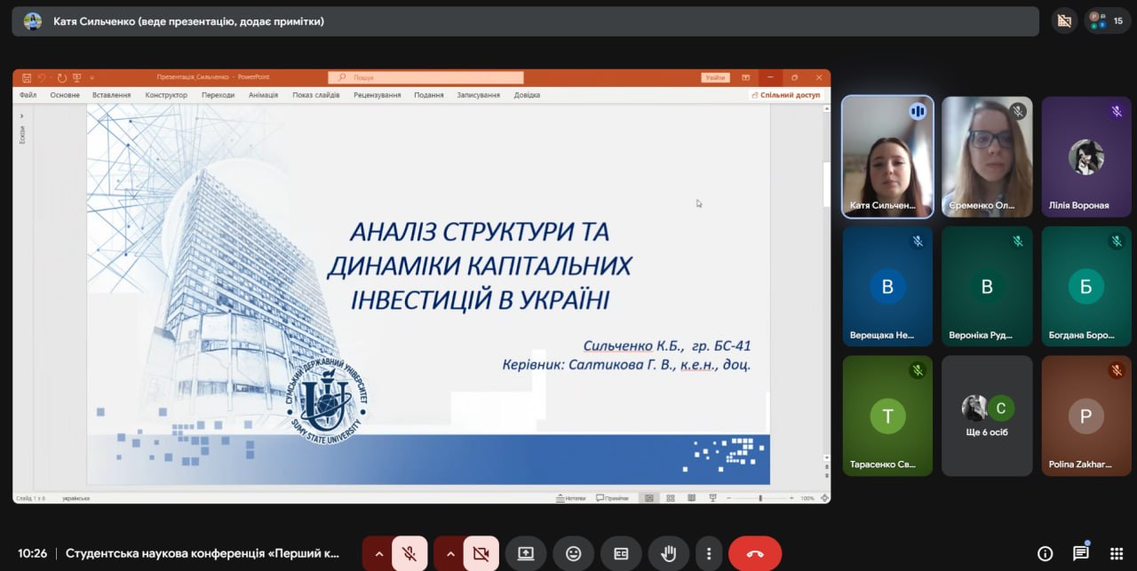This screenshot has width=1137, height=571.
Task: Open the activities grid icon
Action: pyautogui.click(x=1117, y=553)
